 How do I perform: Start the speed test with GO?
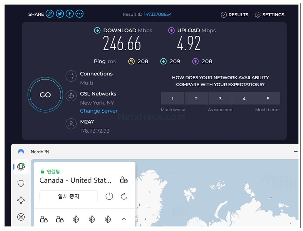[45, 95]
